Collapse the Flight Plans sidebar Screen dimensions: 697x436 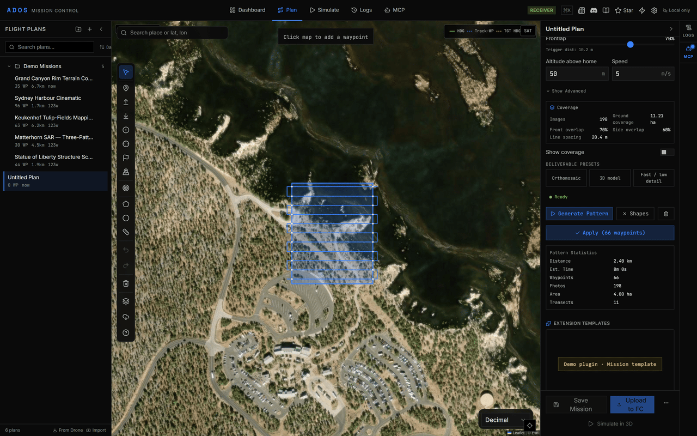(101, 29)
